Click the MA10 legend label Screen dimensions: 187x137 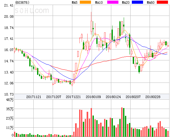click(99, 2)
